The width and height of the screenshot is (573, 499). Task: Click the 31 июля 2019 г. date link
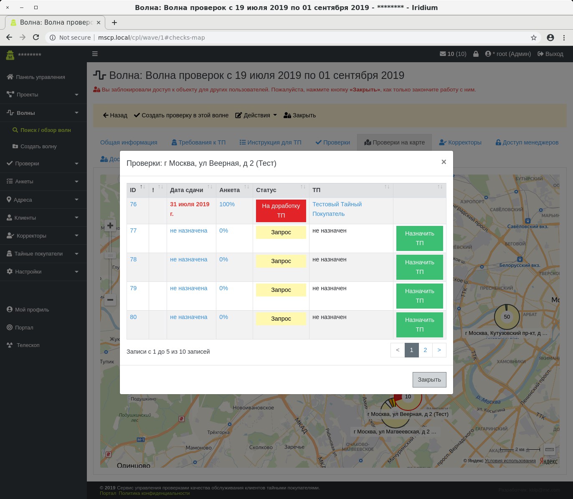[x=190, y=209]
